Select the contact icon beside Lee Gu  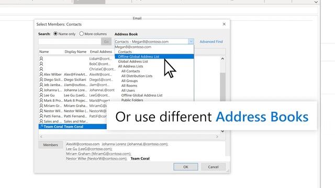pyautogui.click(x=41, y=95)
